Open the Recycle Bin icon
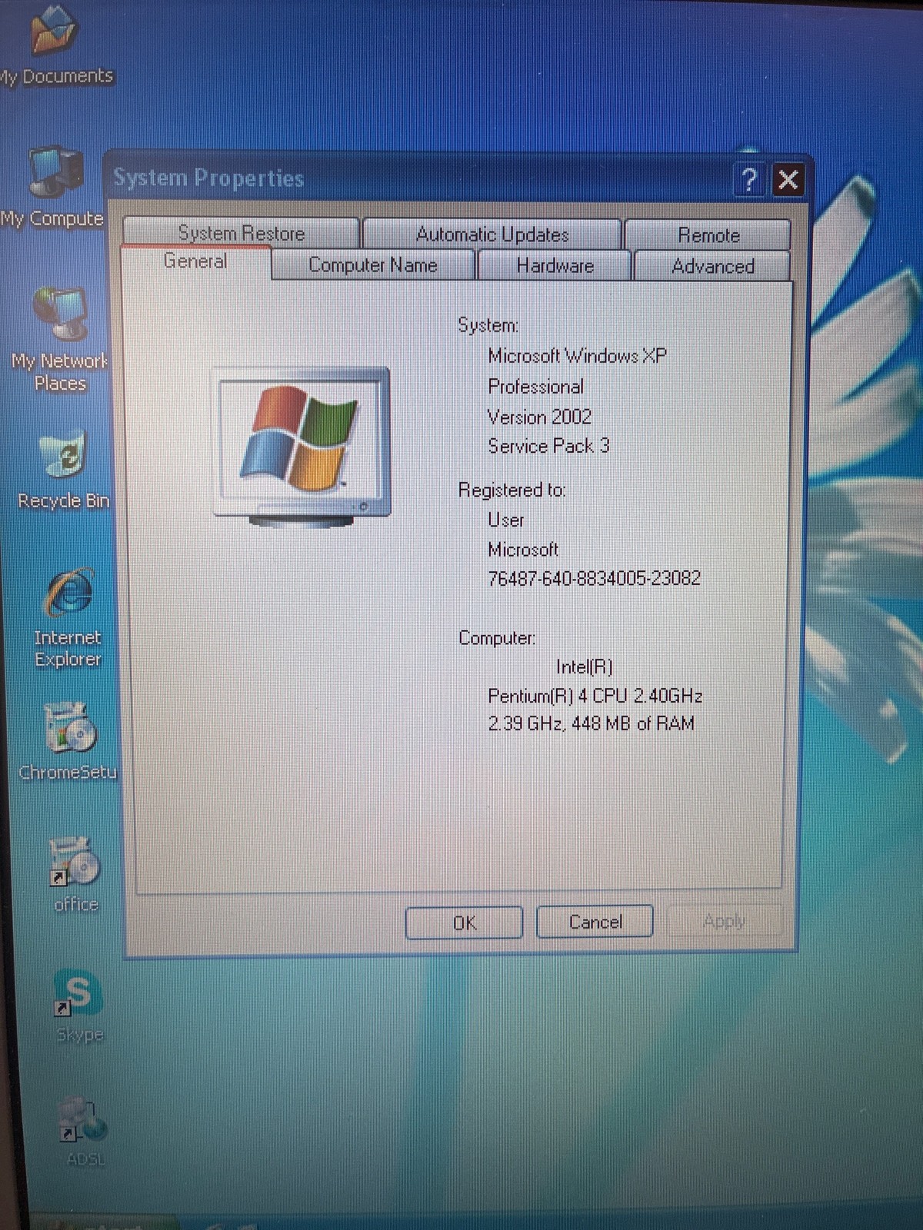 tap(64, 469)
